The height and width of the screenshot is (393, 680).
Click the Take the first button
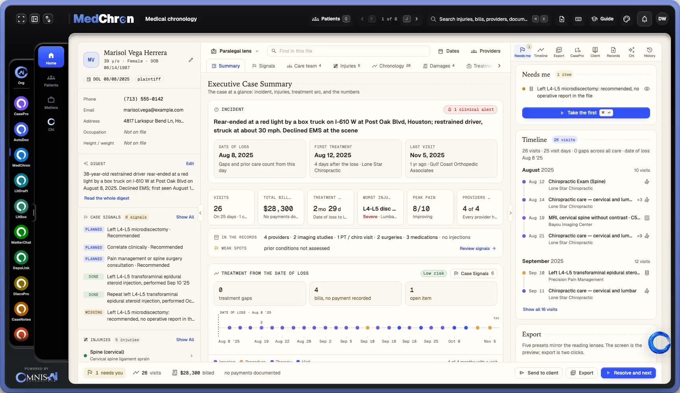pos(586,113)
